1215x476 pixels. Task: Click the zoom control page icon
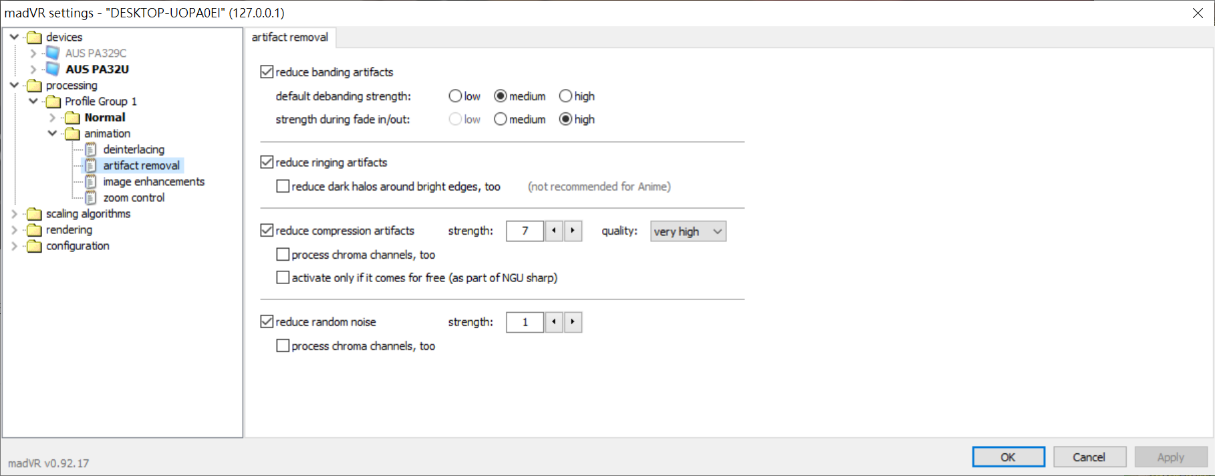pos(91,198)
